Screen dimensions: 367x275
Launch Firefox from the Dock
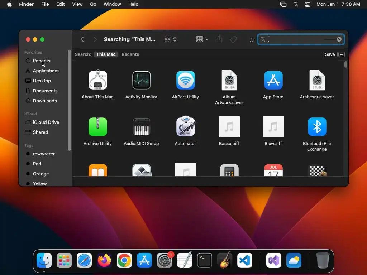point(104,260)
